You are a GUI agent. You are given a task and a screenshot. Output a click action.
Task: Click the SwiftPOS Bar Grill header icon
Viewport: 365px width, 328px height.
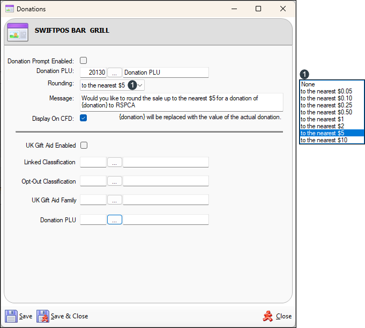point(18,32)
